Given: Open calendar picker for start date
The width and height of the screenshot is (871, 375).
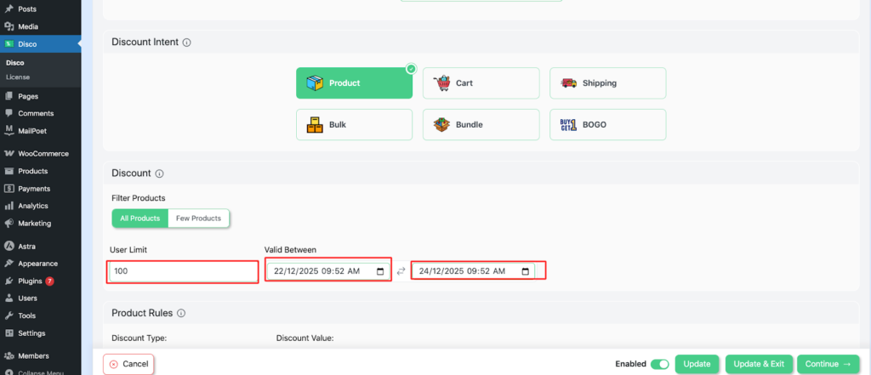Looking at the screenshot, I should coord(380,271).
